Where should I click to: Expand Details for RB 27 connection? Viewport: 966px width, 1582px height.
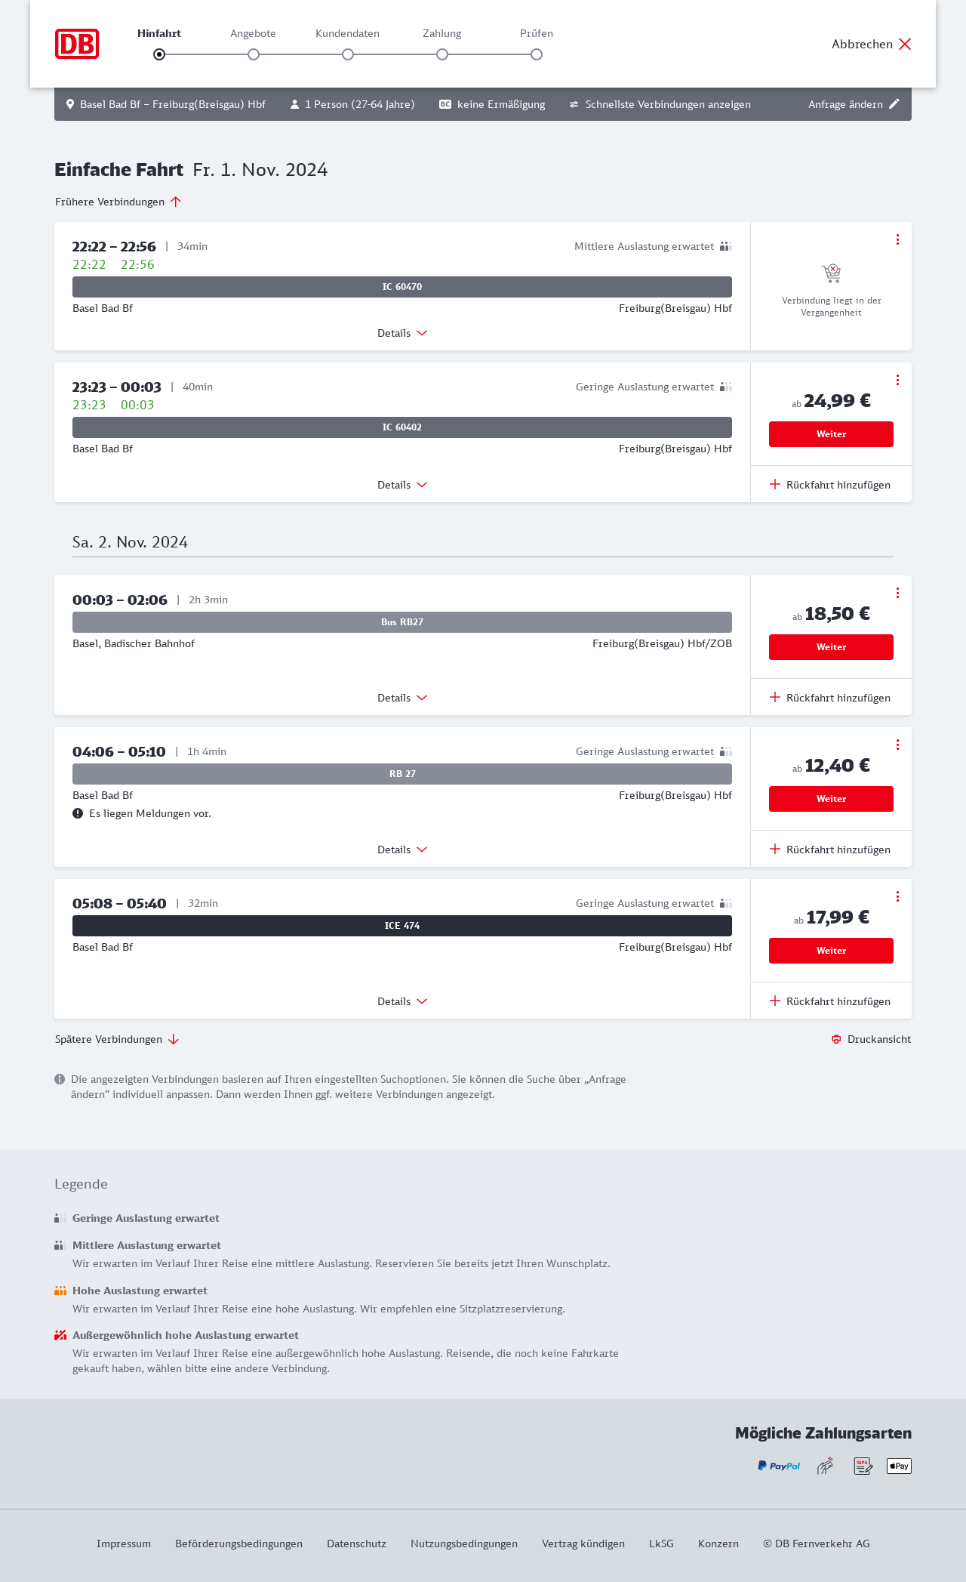click(401, 850)
